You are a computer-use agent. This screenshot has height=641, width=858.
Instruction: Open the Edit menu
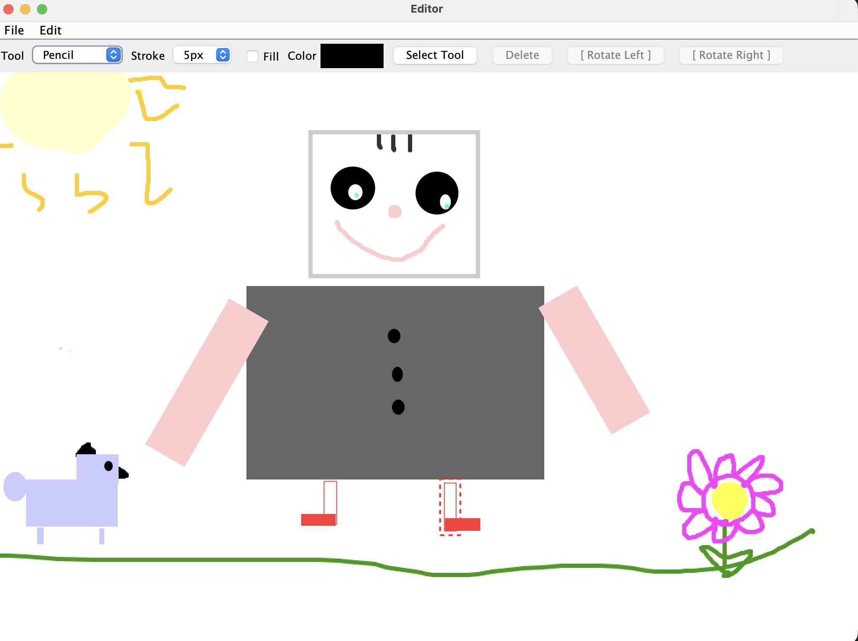coord(50,30)
